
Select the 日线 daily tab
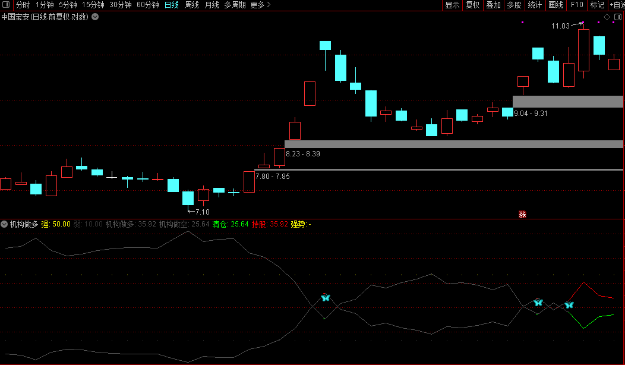point(171,5)
